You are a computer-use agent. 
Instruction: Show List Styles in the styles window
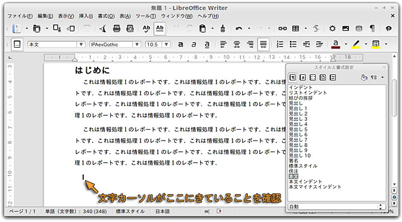pyautogui.click(x=333, y=77)
